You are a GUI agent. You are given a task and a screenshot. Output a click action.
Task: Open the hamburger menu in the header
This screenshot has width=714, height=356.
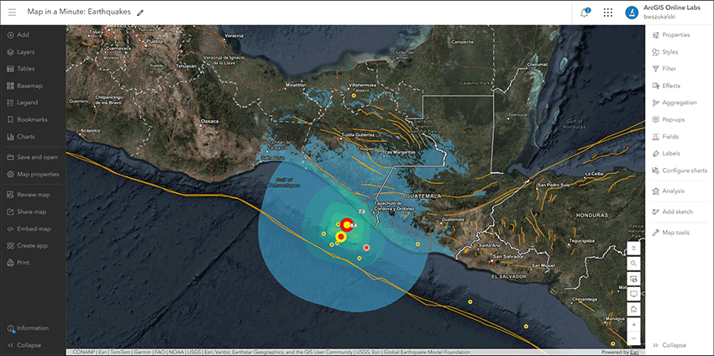click(12, 13)
